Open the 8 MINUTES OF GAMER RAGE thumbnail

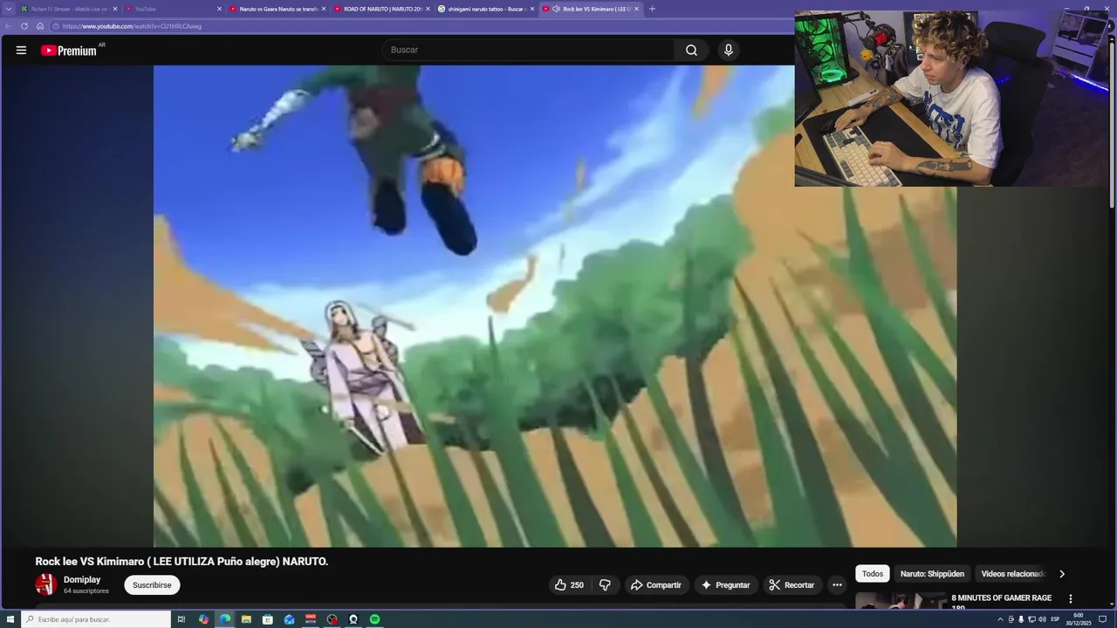tap(901, 601)
